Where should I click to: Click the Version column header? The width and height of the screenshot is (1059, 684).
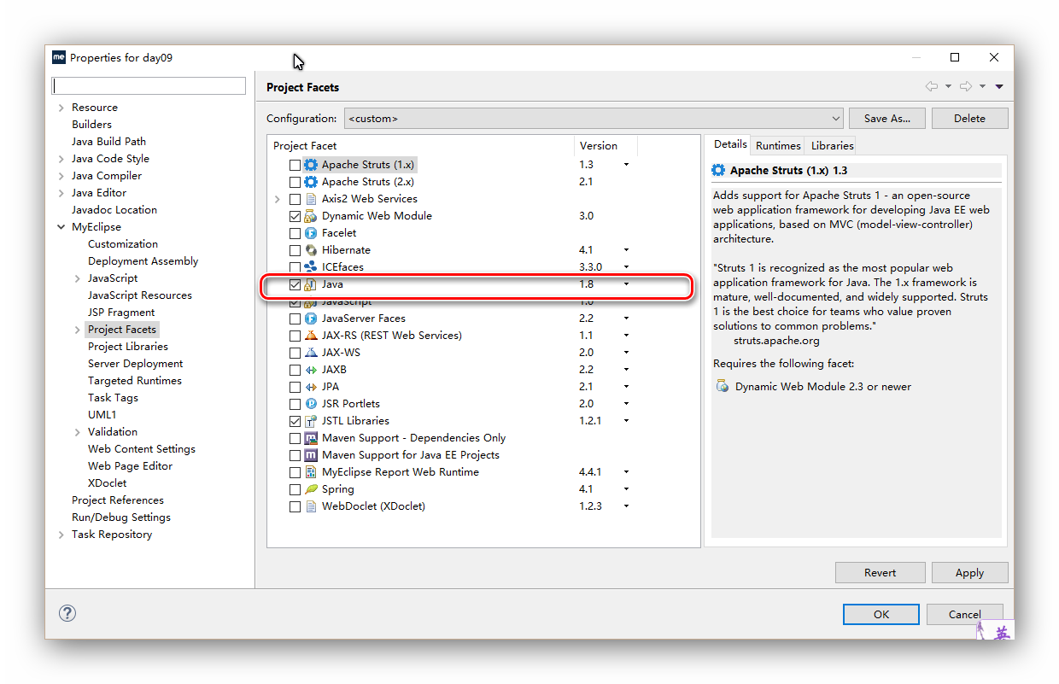click(x=606, y=146)
